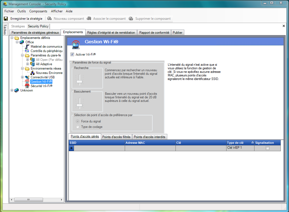Image resolution: width=289 pixels, height=212 pixels.
Task: Disable the Activer Wi-Fi checkbox
Action: (x=72, y=55)
